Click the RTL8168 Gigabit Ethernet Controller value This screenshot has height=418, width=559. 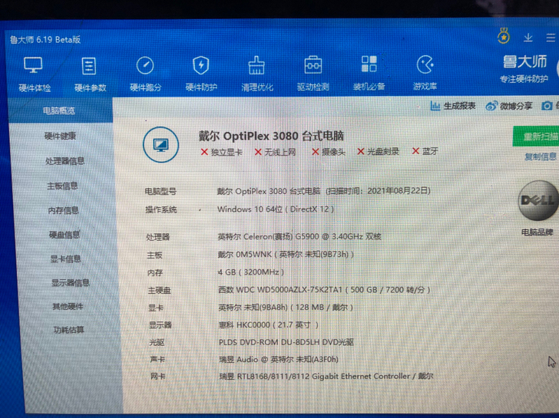(x=326, y=377)
